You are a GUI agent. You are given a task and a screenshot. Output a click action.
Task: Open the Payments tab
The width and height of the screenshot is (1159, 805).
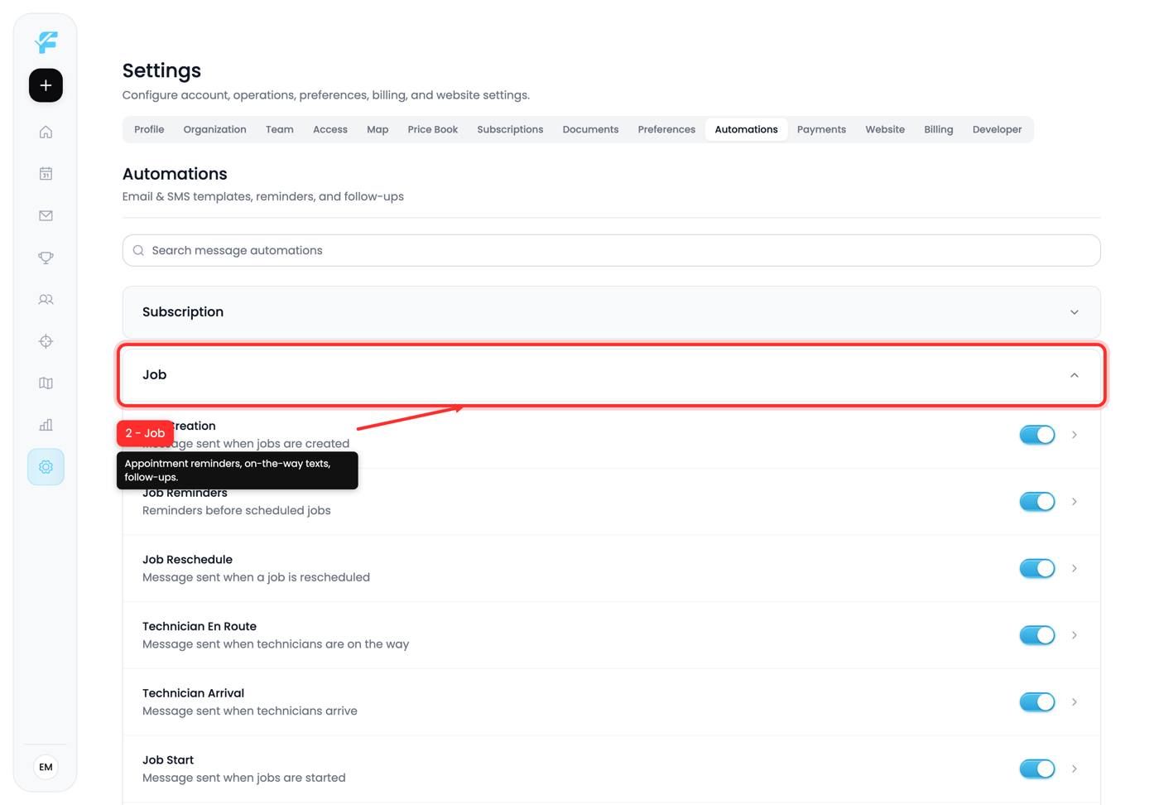click(x=821, y=129)
